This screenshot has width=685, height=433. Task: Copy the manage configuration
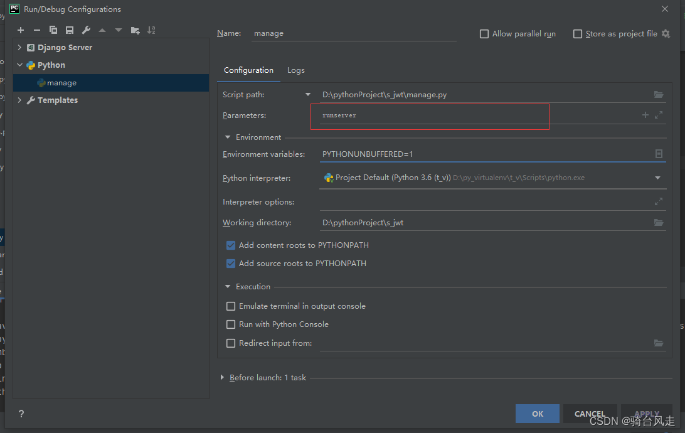[53, 29]
